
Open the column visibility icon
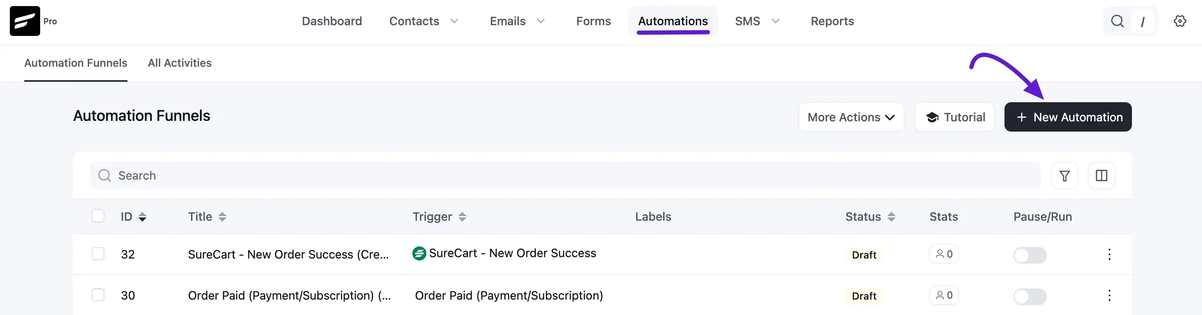[1101, 175]
